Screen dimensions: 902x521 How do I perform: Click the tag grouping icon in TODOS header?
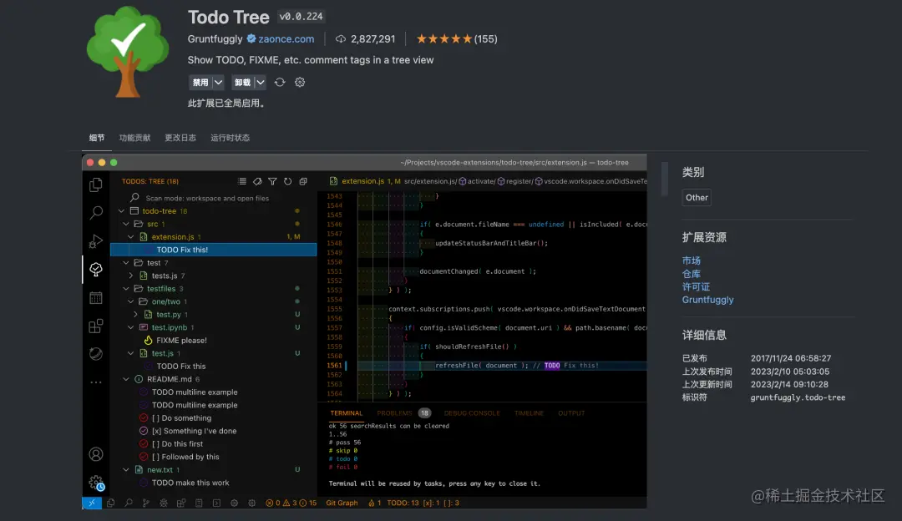tap(257, 181)
